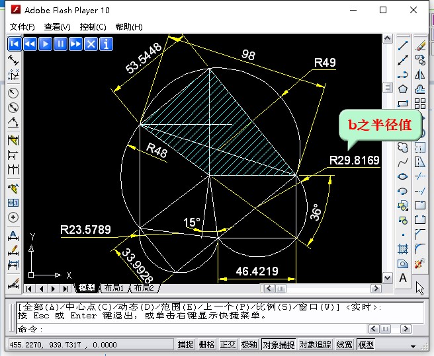
Task: Select the Dimension Update tool
Action: tap(13, 265)
